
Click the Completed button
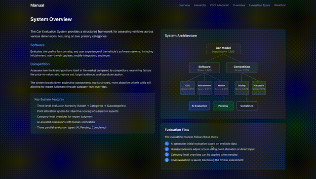(247, 106)
